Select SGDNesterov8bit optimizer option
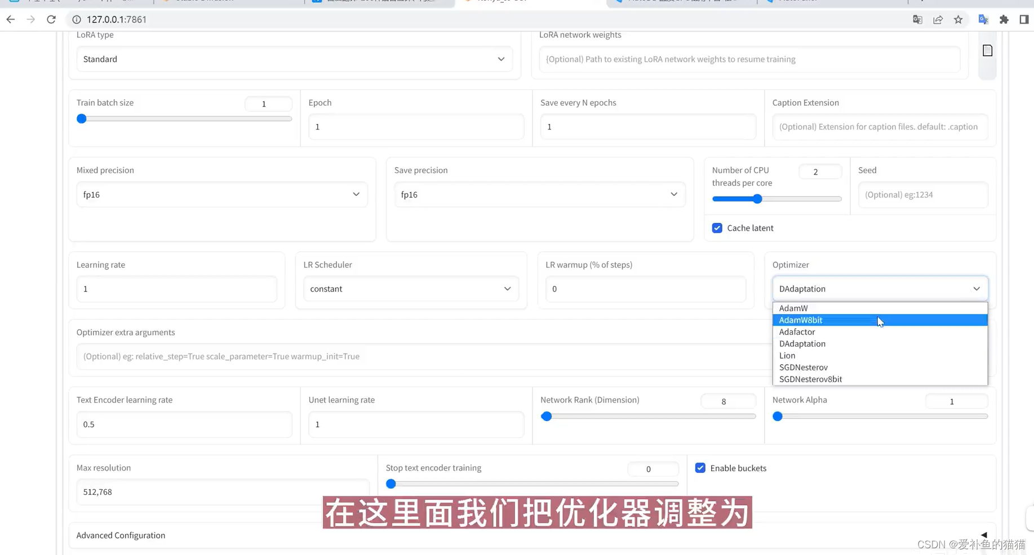Screen dimensions: 1034x555 (880, 379)
